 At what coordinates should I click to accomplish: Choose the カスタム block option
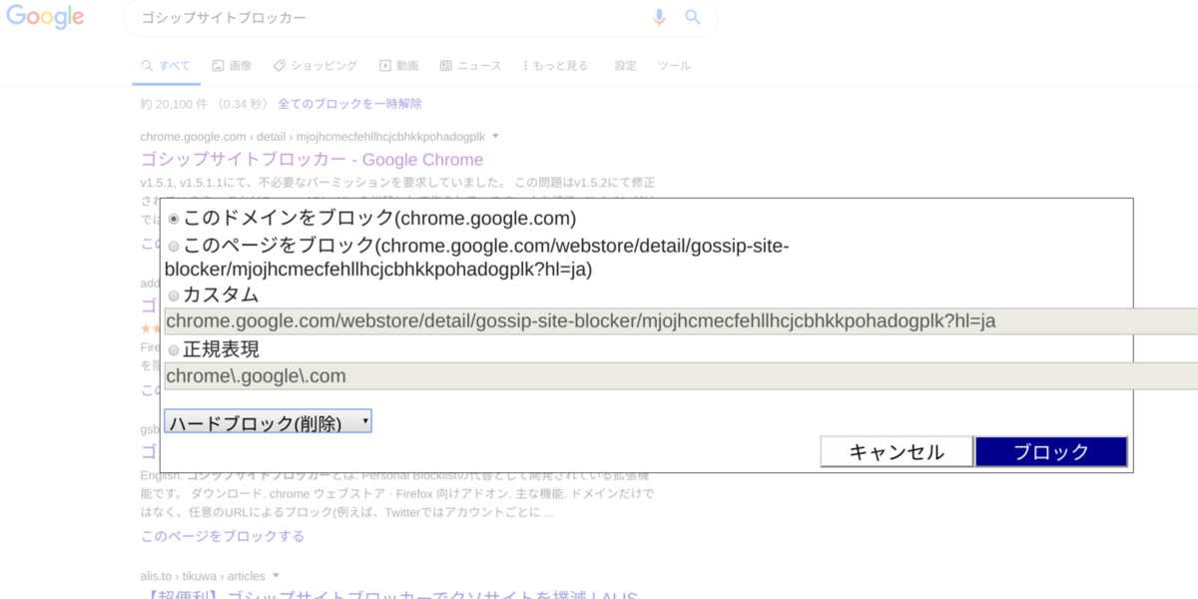click(173, 295)
